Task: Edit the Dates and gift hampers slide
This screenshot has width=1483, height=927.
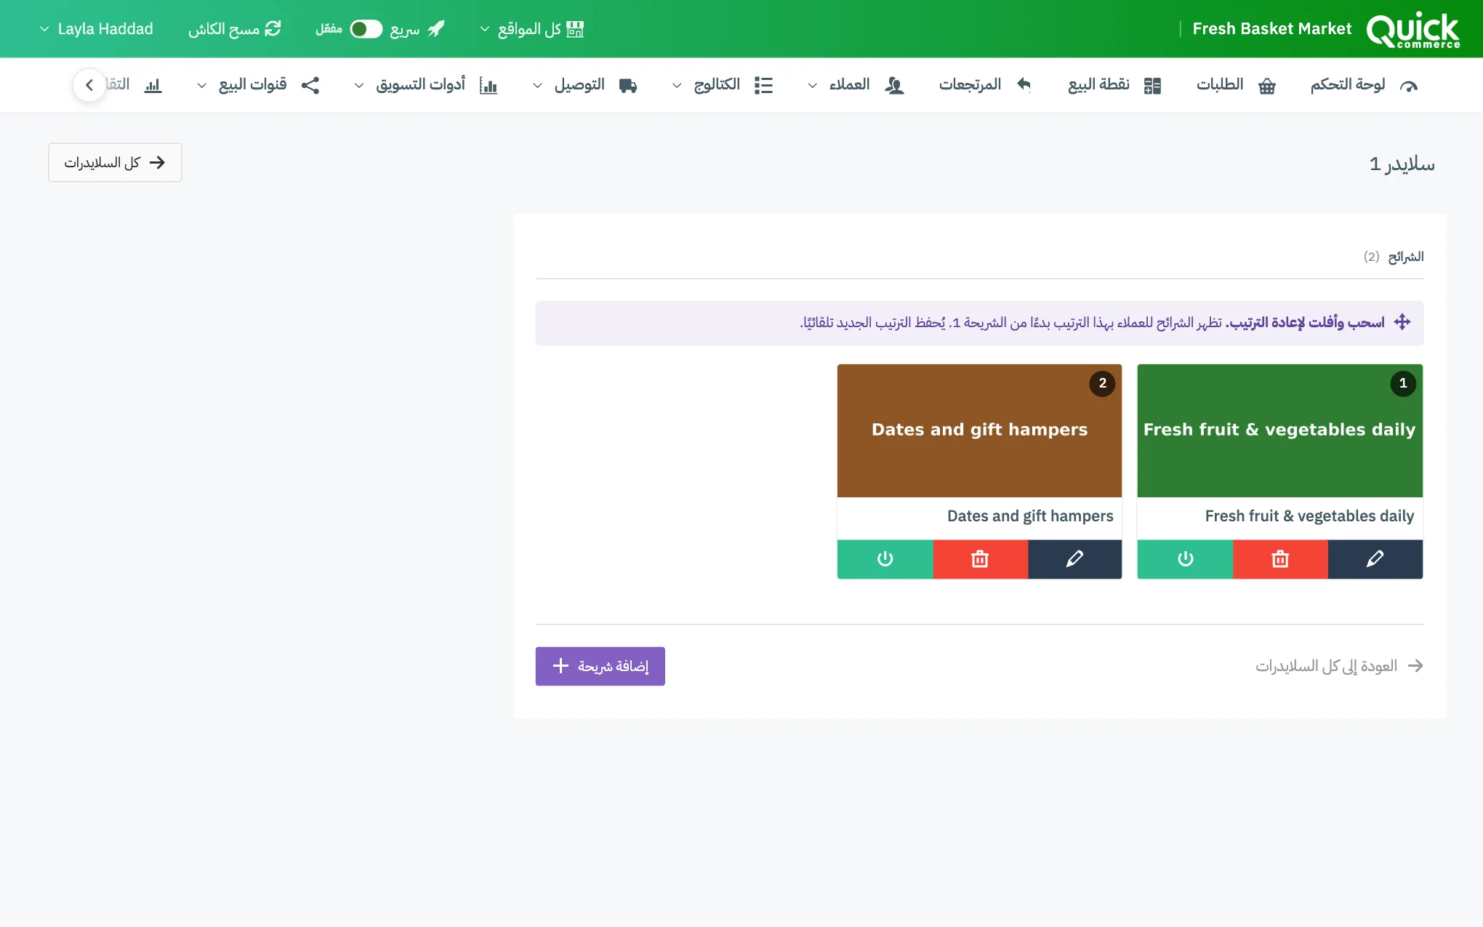Action: point(1074,559)
